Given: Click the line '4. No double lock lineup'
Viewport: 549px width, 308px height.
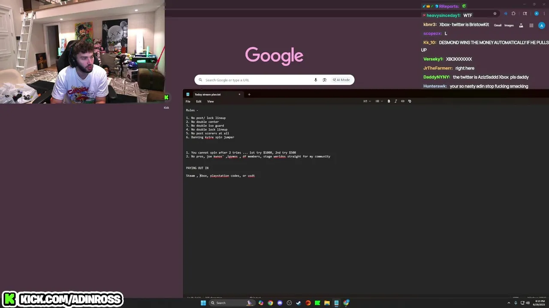Looking at the screenshot, I should [207, 130].
